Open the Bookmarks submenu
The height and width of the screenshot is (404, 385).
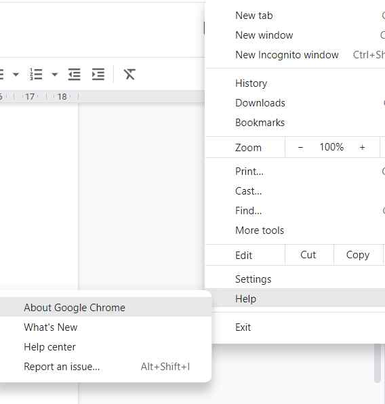tap(296, 123)
